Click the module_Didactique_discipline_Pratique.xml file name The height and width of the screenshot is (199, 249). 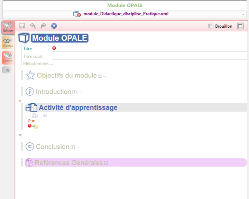tap(126, 14)
